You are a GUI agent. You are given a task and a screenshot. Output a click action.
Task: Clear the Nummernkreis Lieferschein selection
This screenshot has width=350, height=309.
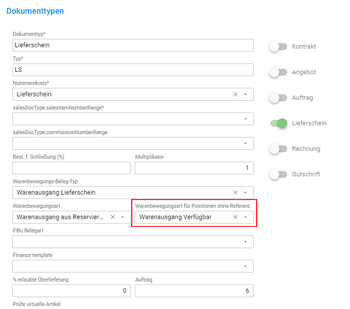coord(235,94)
